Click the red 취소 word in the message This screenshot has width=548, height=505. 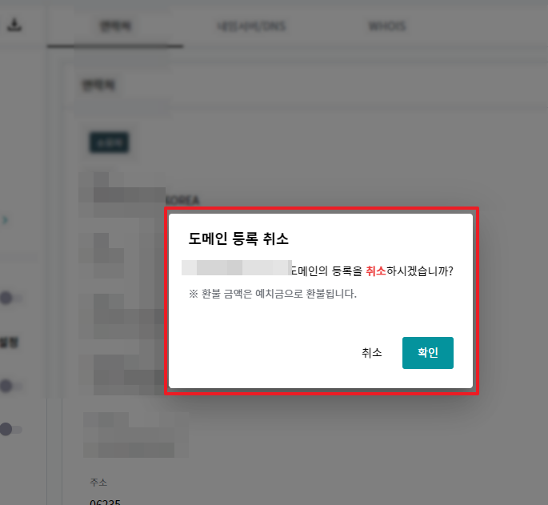(376, 271)
